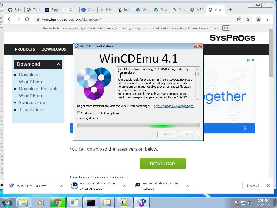Close the active WinCDEmu browser tab
Screen dimensions: 277x208
click(220, 10)
